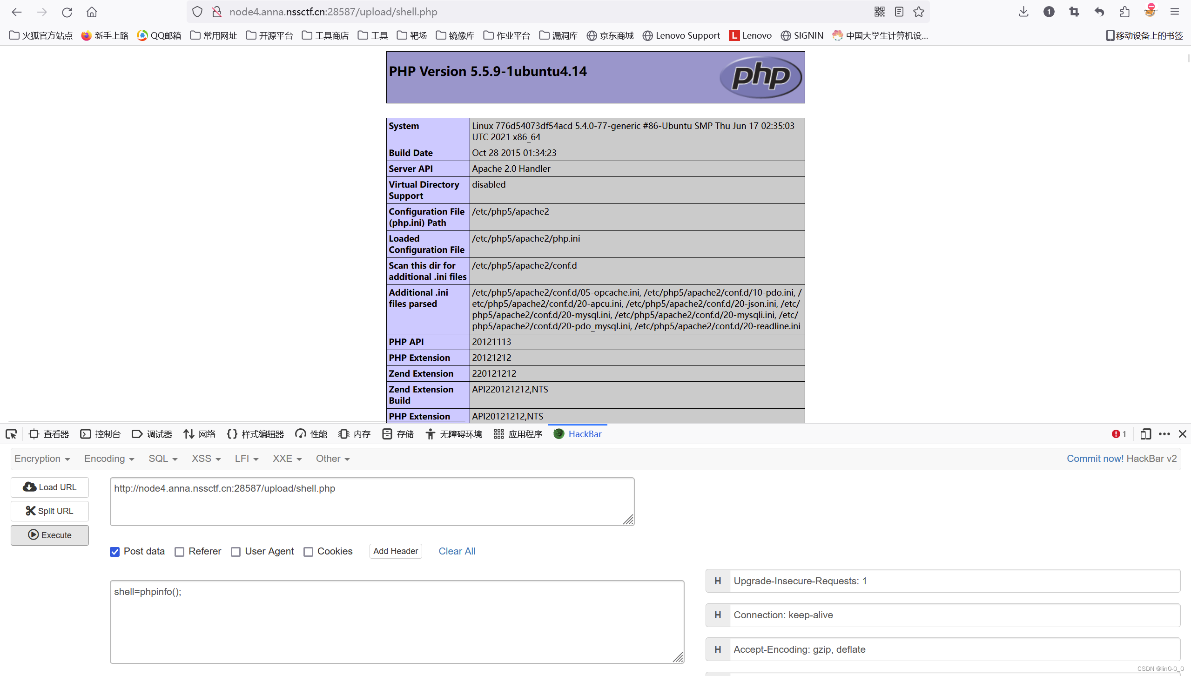Image resolution: width=1191 pixels, height=676 pixels.
Task: Open the SQL dropdown menu
Action: [x=162, y=459]
